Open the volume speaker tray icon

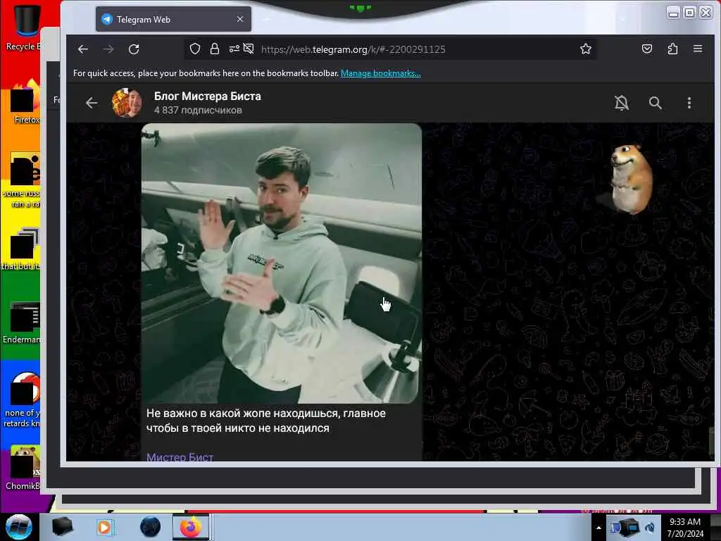(x=649, y=528)
